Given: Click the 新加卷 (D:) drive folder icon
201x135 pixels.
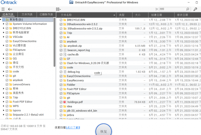Looking at the screenshot, I should [7, 19].
